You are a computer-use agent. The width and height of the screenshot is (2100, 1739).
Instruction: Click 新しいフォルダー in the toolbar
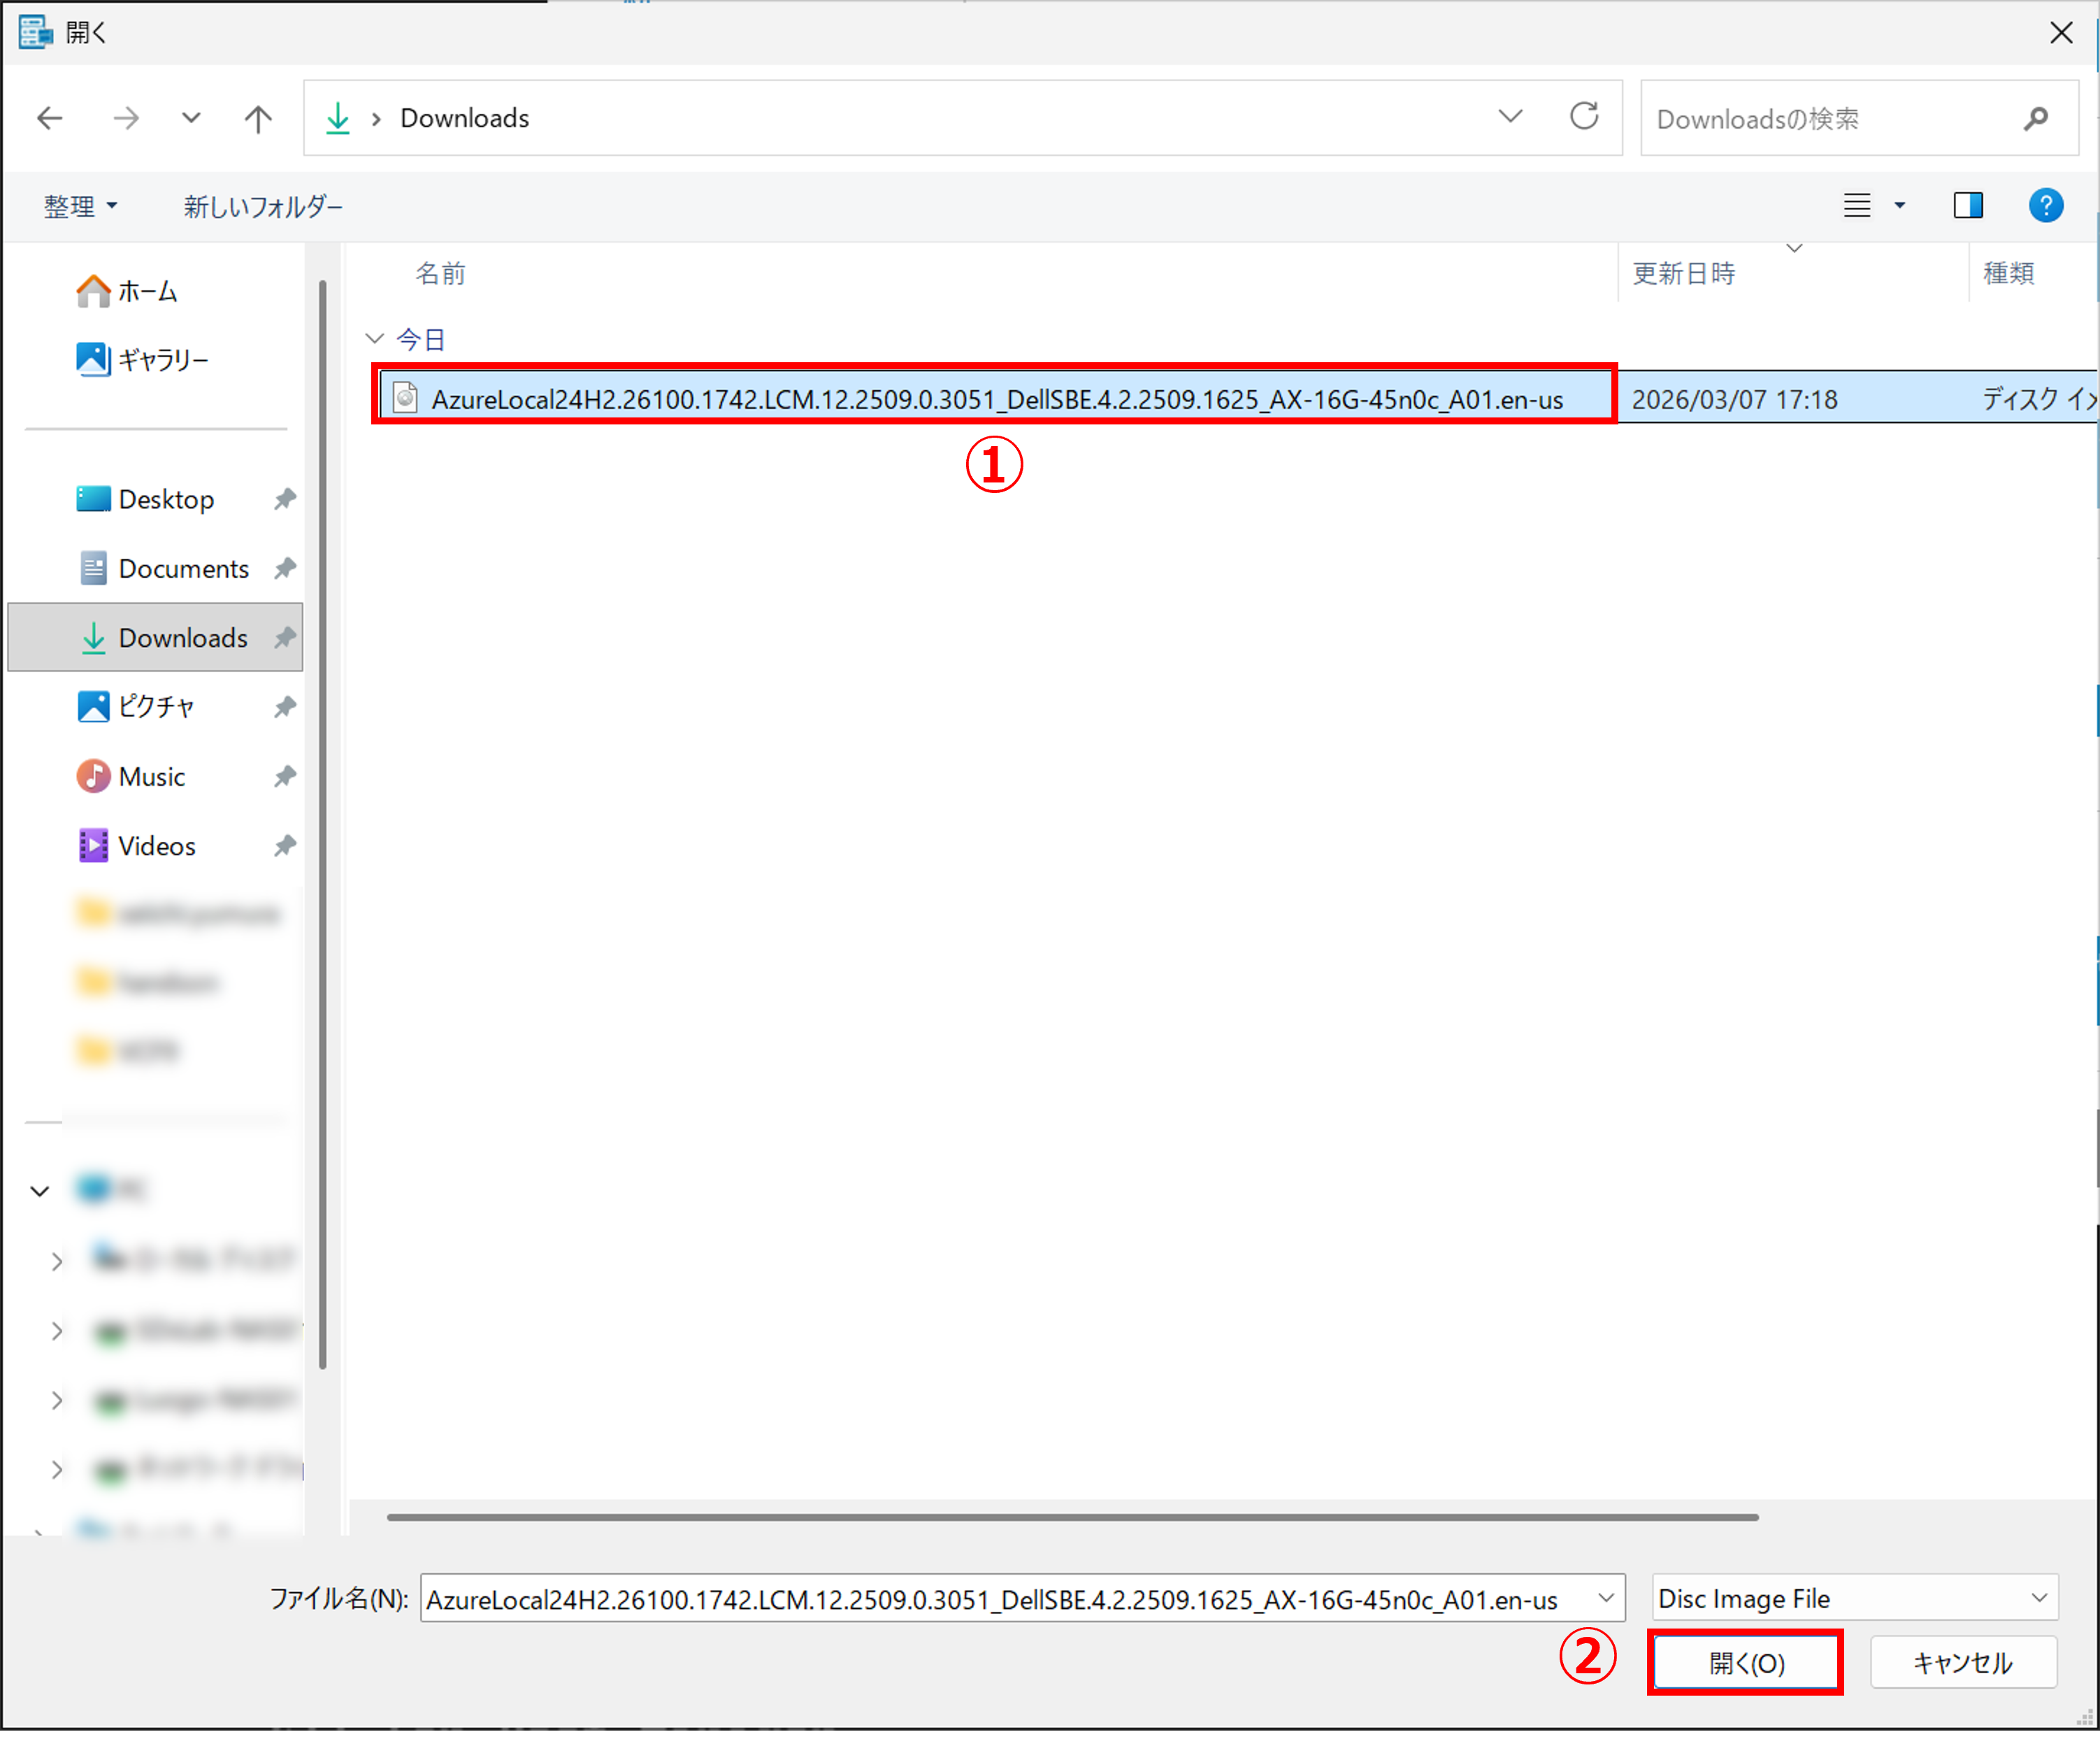(x=262, y=207)
